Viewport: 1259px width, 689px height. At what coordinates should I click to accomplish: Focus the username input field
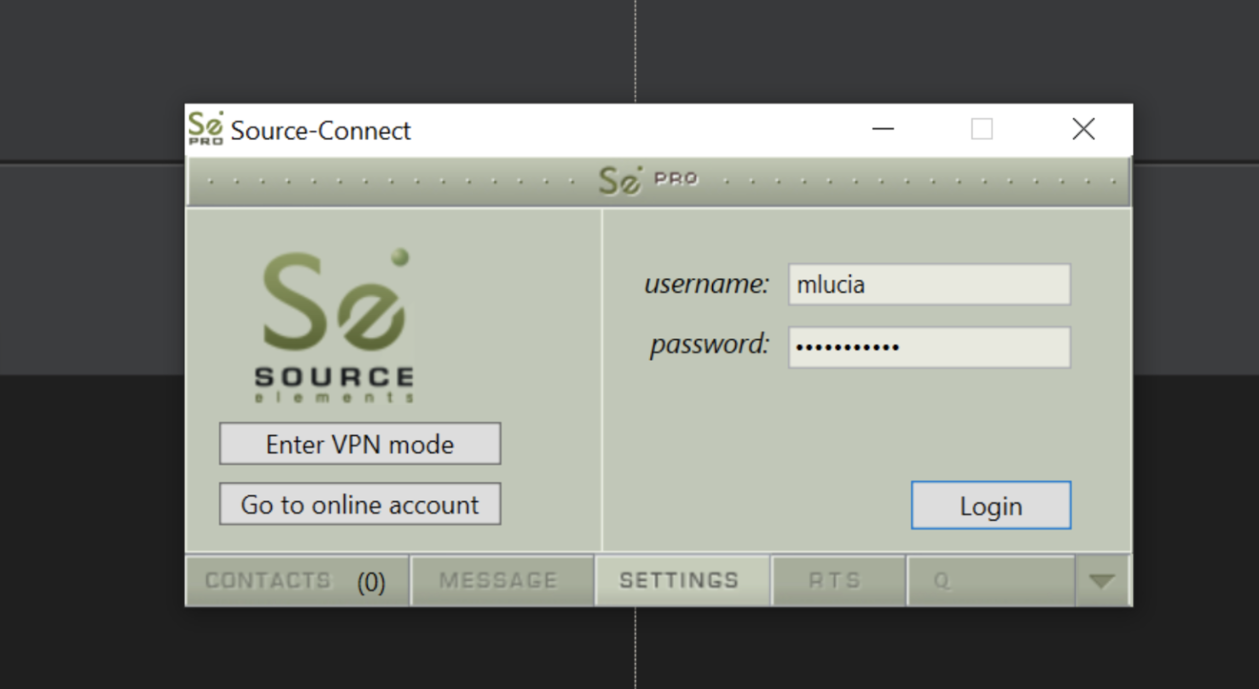[929, 284]
